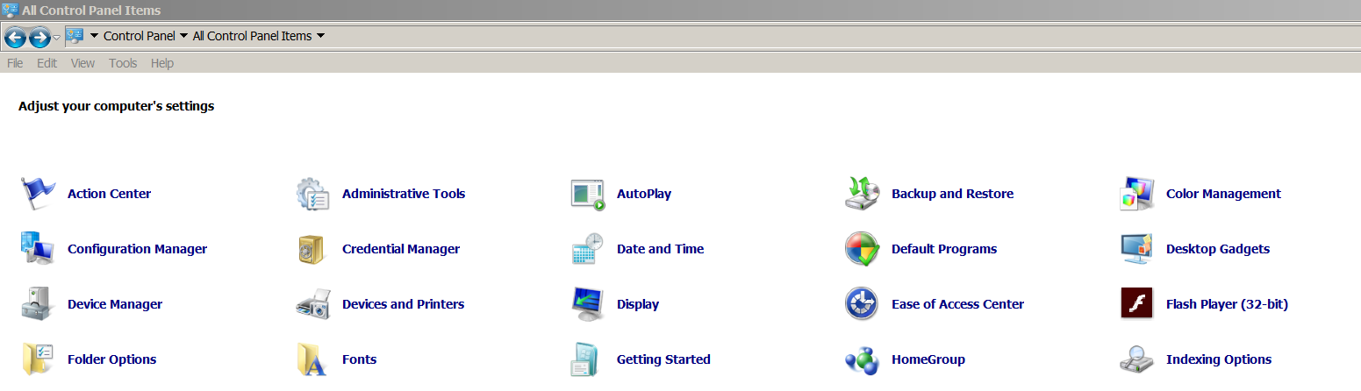
Task: Click the Default Programs link text
Action: click(x=944, y=249)
